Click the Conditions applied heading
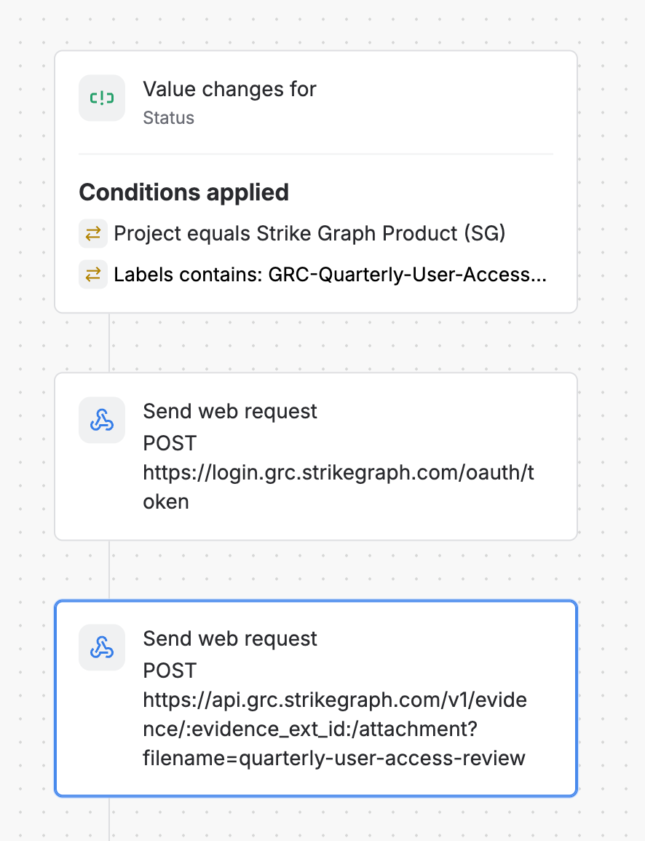This screenshot has width=645, height=841. click(183, 192)
